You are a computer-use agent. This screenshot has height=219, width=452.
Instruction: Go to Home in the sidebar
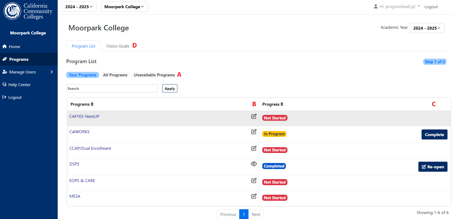pos(29,46)
